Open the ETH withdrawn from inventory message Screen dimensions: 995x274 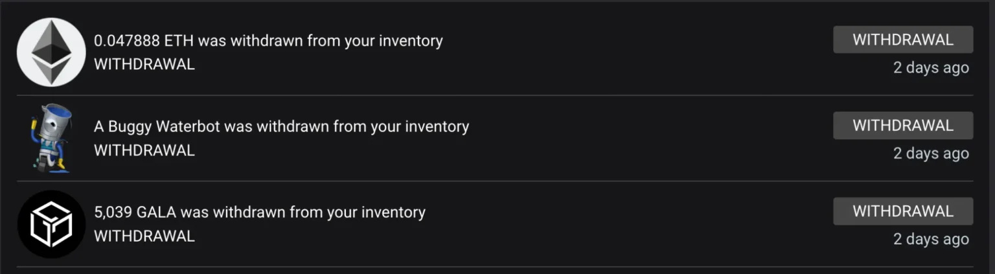[x=268, y=41]
